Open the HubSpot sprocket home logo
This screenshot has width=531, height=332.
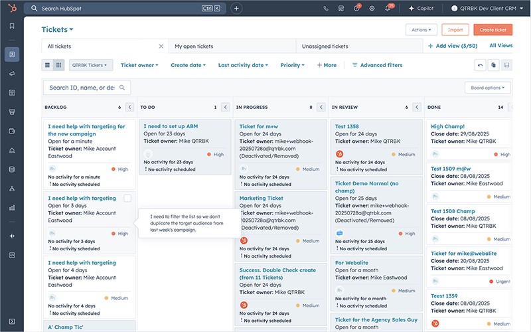coord(12,8)
